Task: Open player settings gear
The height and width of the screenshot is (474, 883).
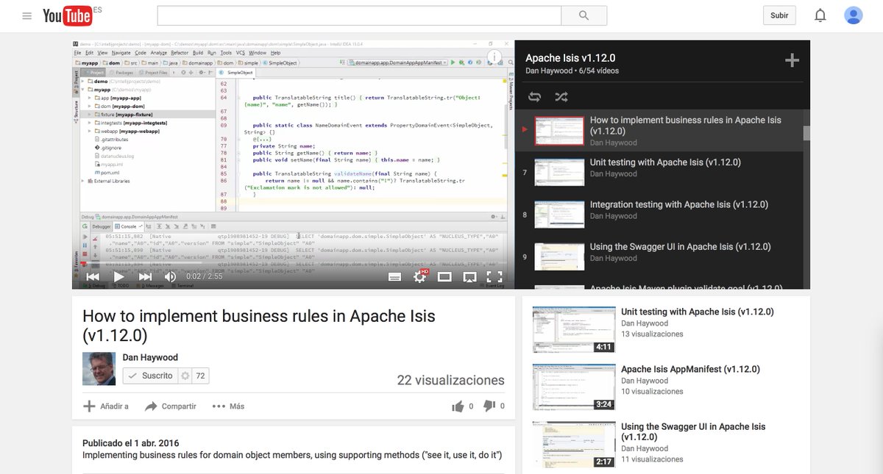Action: 419,276
